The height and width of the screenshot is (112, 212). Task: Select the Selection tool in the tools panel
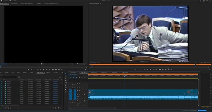tap(66, 74)
